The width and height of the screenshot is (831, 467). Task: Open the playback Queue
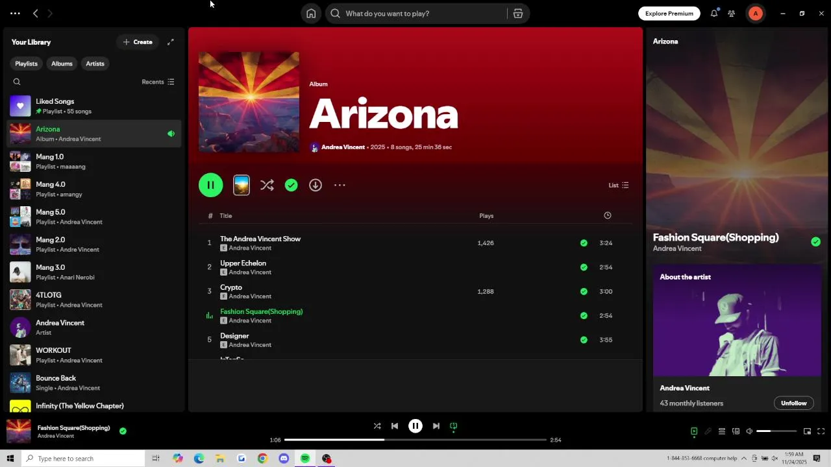[x=721, y=431]
